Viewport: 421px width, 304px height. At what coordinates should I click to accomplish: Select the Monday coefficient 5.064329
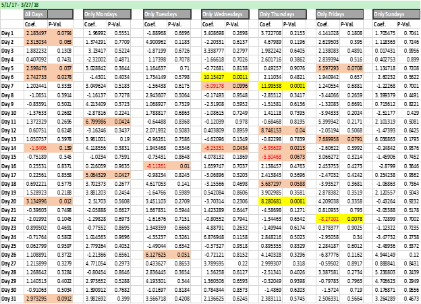click(95, 175)
